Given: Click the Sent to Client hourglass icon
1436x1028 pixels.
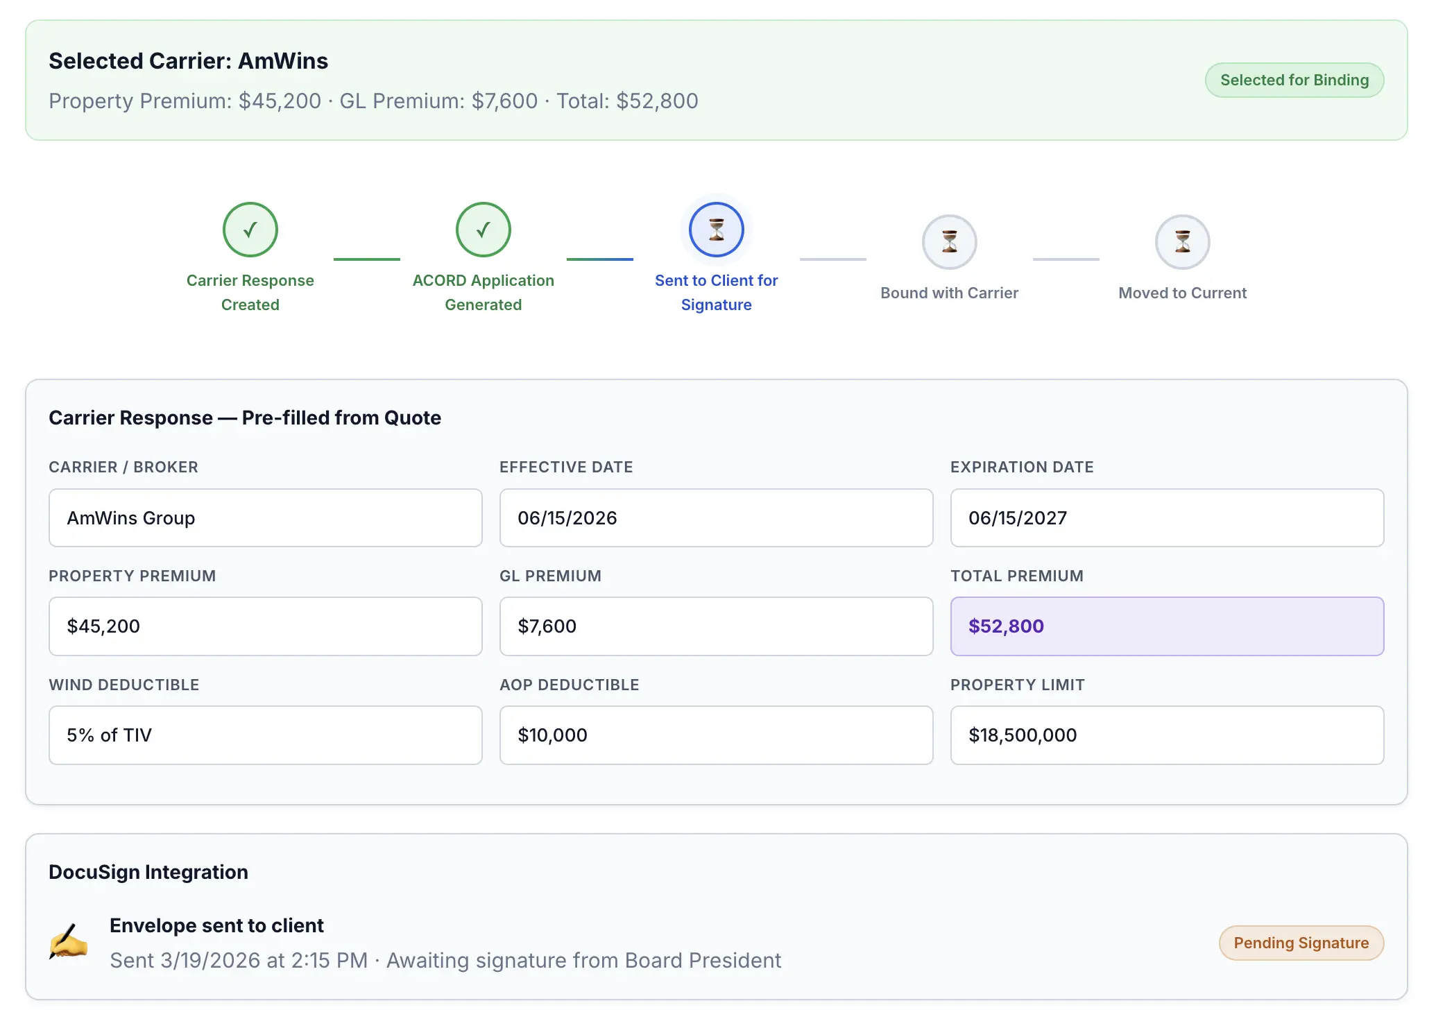Looking at the screenshot, I should 716,230.
